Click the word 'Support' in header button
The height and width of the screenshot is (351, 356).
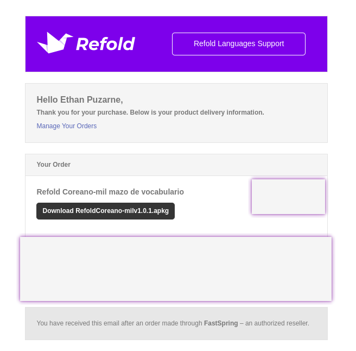point(270,44)
